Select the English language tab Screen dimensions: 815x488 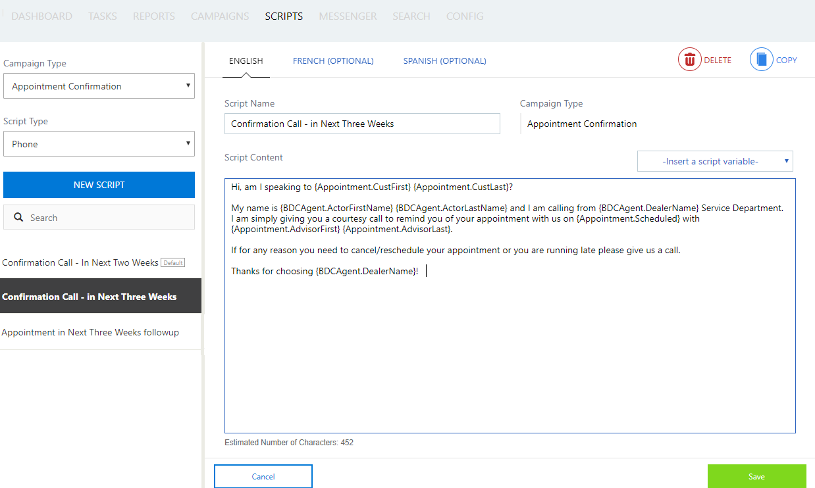click(246, 61)
